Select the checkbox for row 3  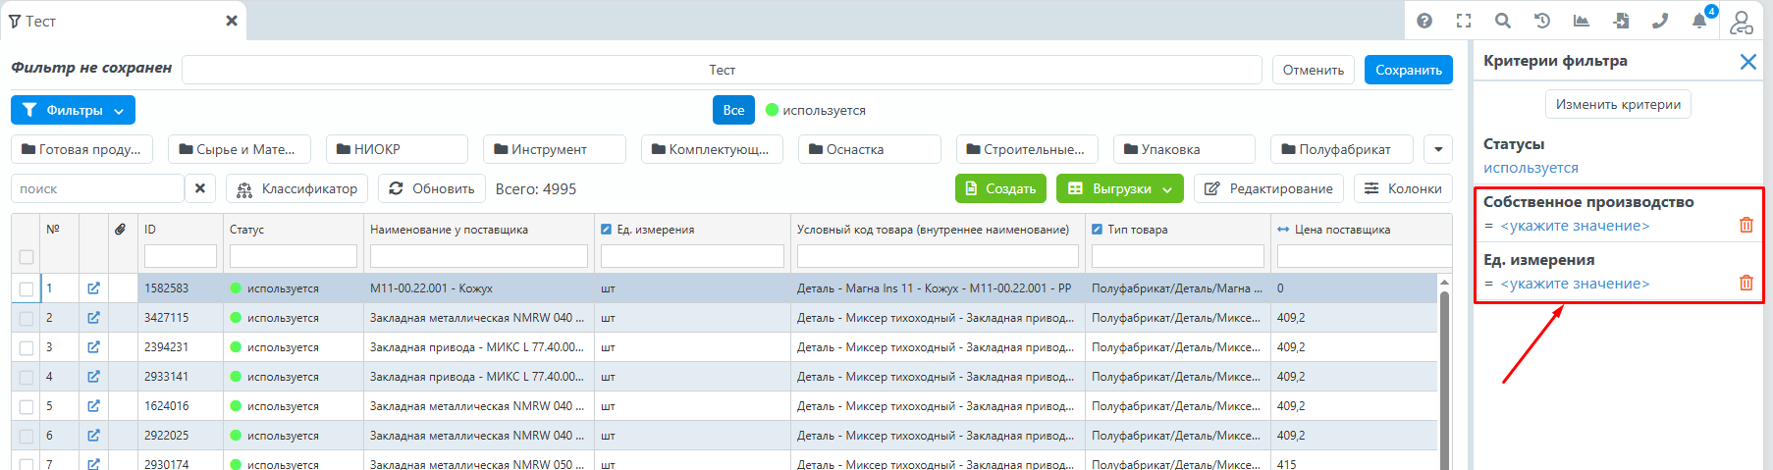click(27, 347)
